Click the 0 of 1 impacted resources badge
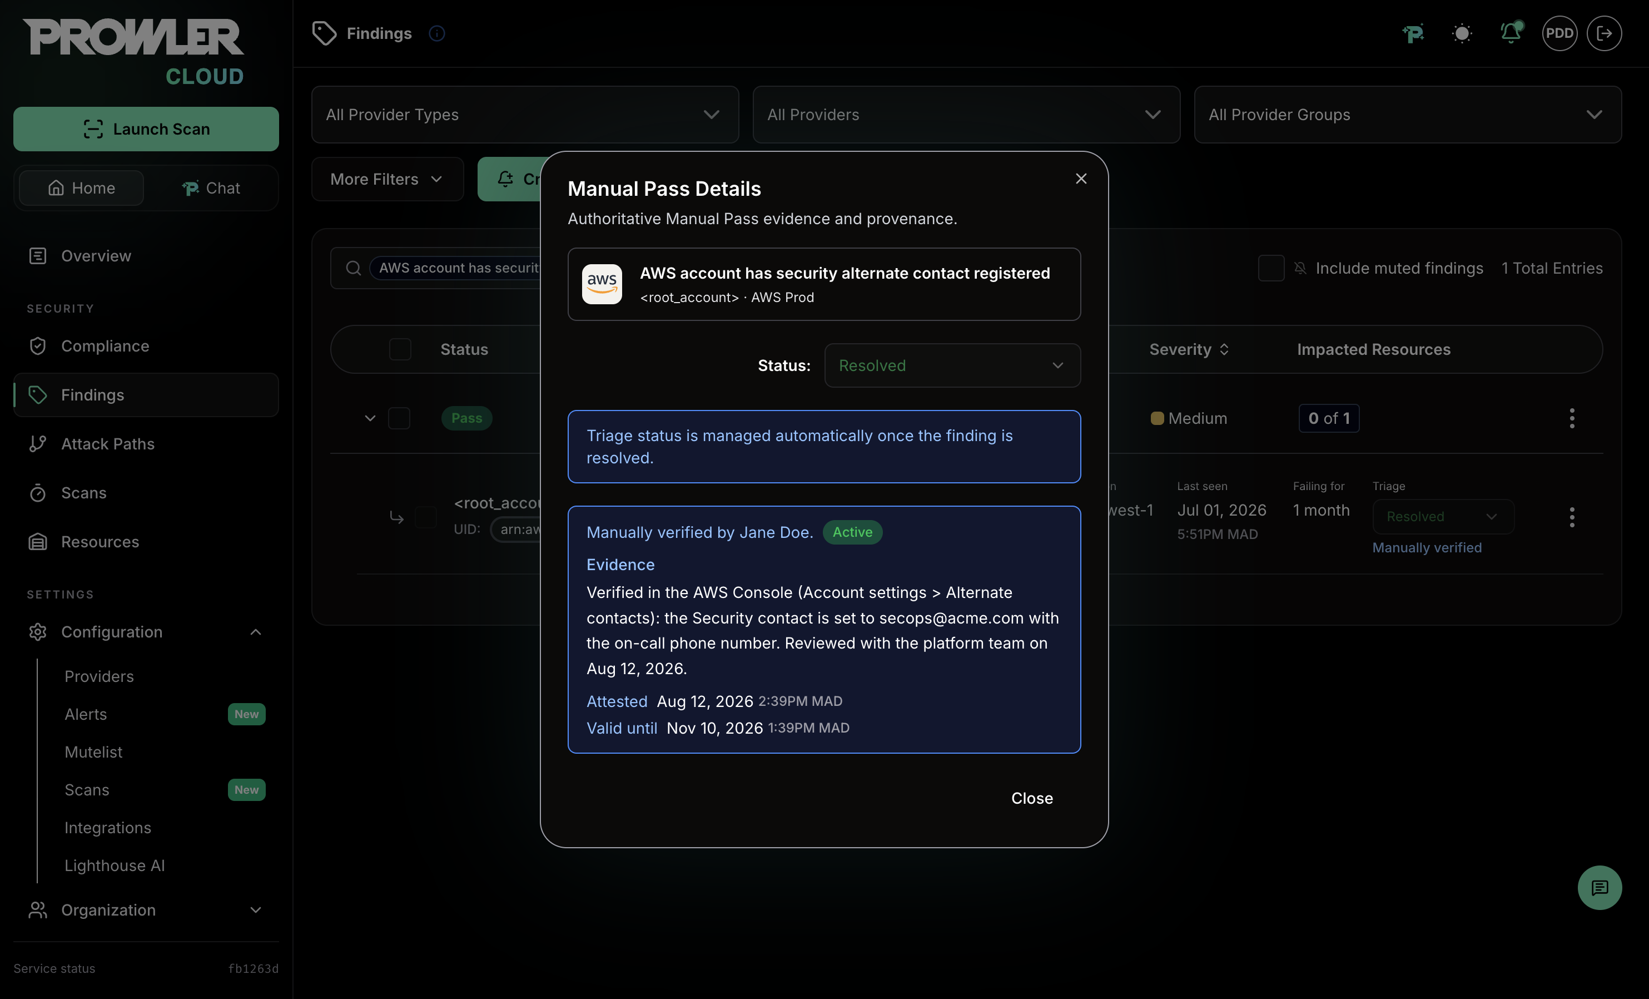 [x=1328, y=418]
